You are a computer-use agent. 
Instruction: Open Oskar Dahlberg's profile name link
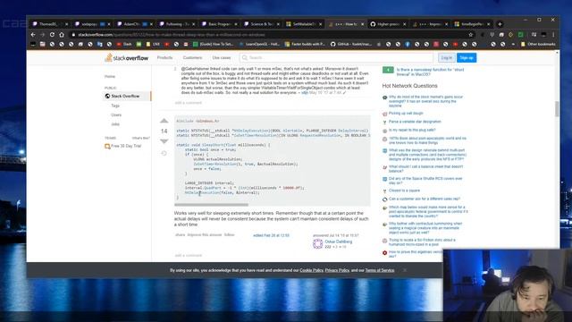339,241
